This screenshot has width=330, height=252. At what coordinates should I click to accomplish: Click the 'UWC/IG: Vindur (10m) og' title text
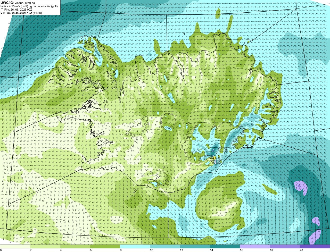pos(18,3)
